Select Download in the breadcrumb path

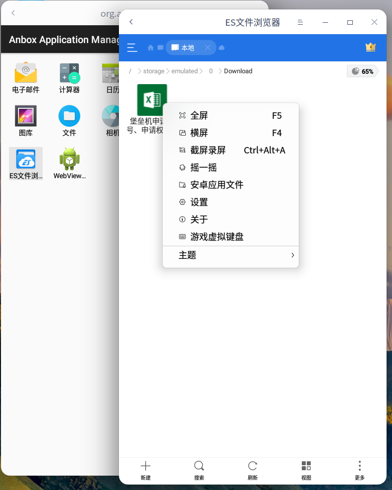[x=238, y=71]
